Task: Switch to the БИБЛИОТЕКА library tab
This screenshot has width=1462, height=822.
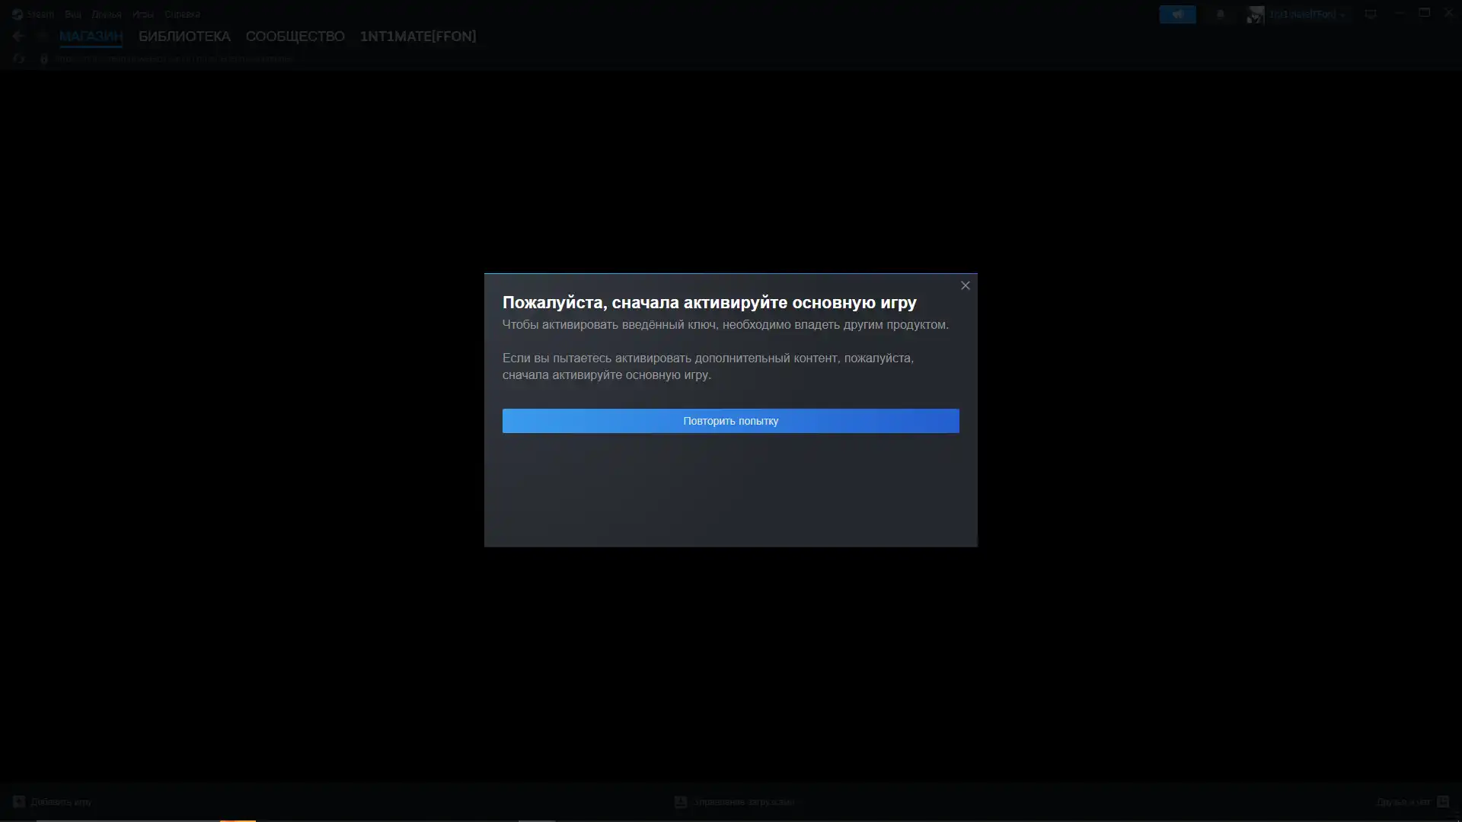Action: pyautogui.click(x=184, y=37)
